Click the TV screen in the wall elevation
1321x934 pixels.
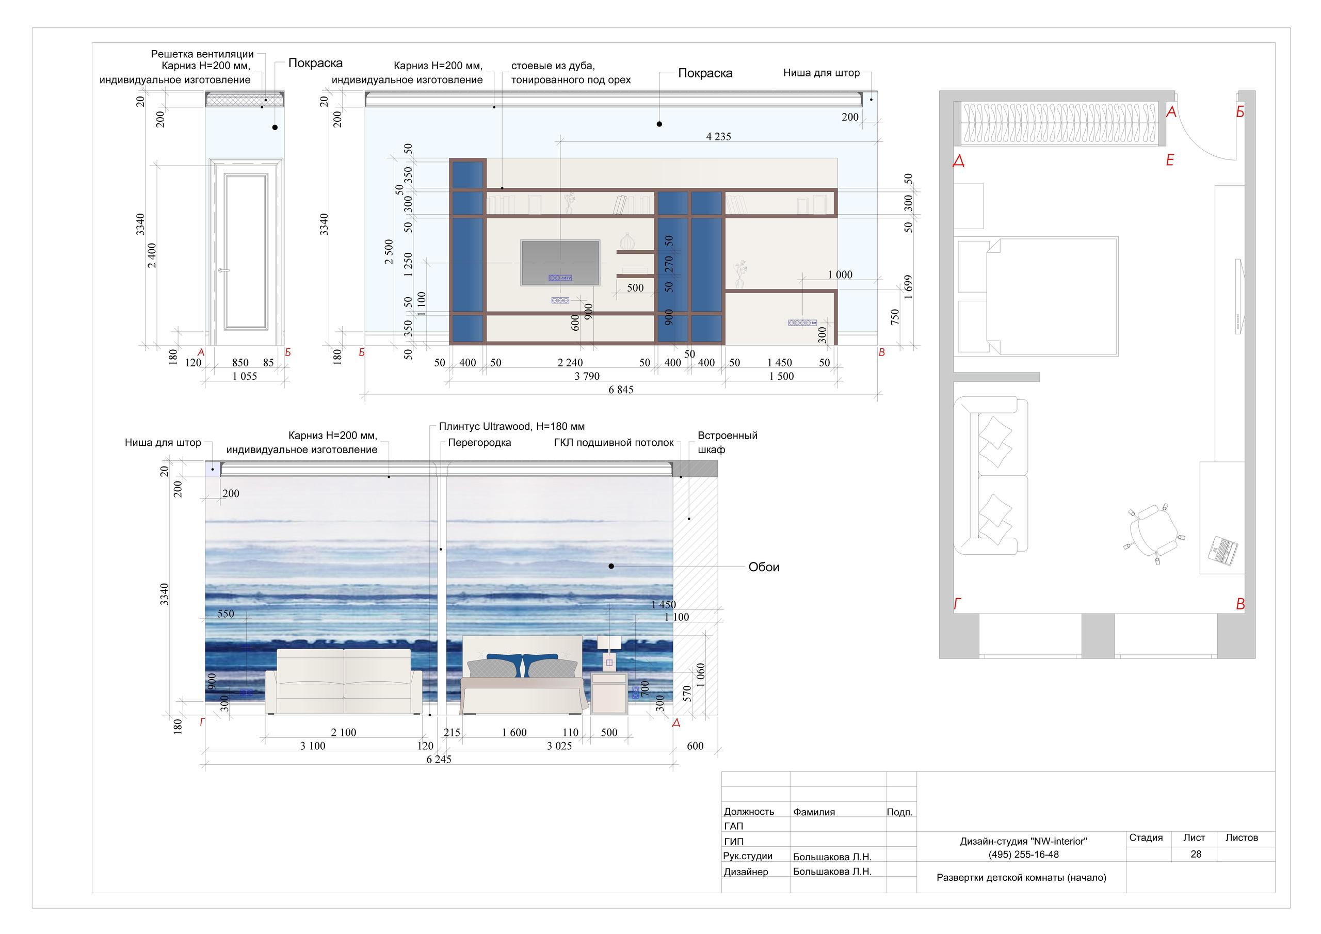560,259
